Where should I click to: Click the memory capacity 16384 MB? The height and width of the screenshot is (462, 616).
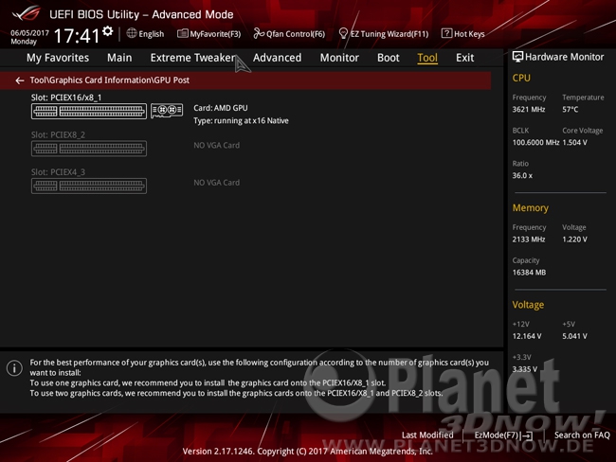(529, 273)
